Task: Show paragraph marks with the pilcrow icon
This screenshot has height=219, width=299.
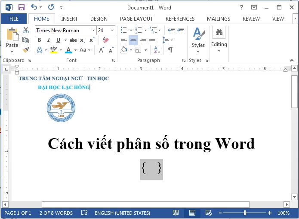Action: pyautogui.click(x=170, y=50)
